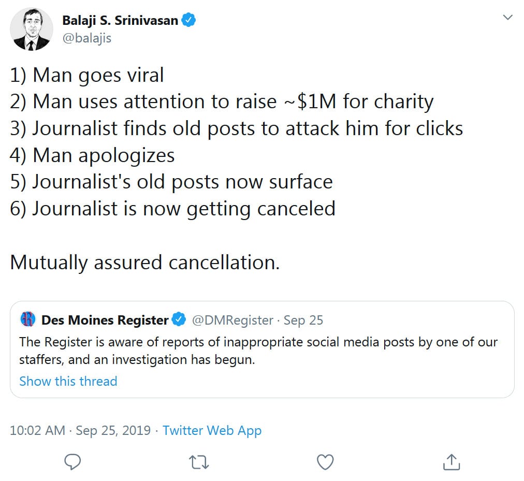Like the tweet with heart icon
Image resolution: width=524 pixels, height=481 pixels.
click(325, 462)
